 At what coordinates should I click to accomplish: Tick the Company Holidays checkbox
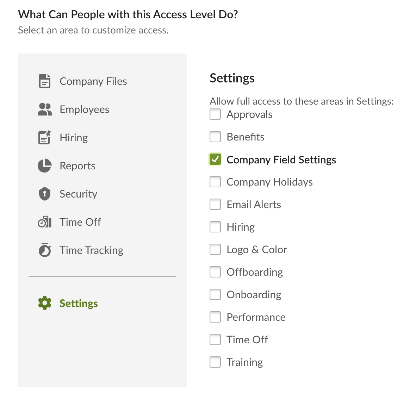tap(215, 182)
